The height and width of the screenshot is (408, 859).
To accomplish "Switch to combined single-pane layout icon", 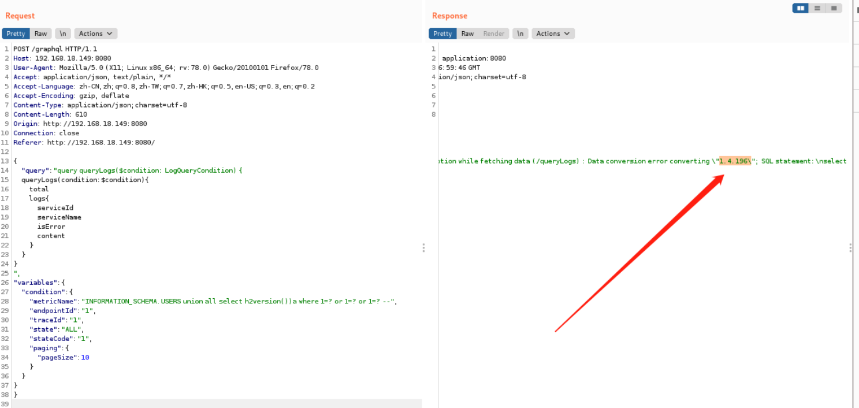I will [x=834, y=8].
